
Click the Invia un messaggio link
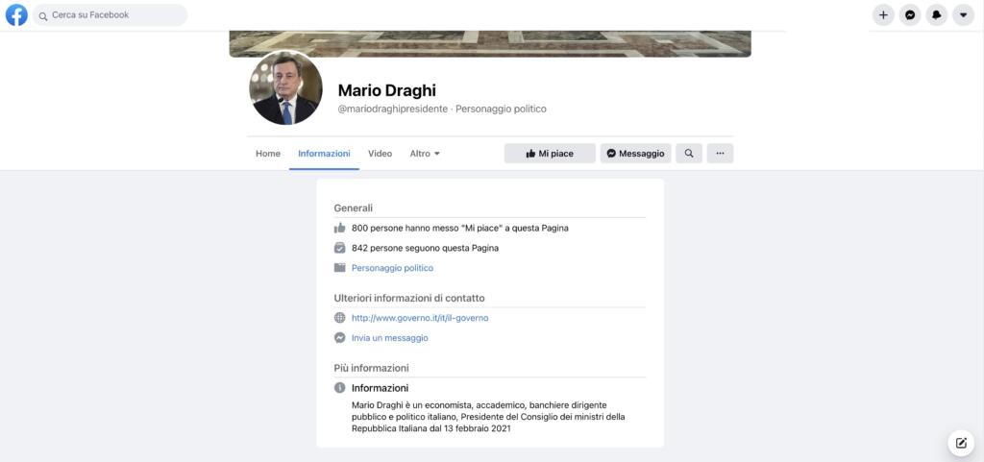click(389, 338)
